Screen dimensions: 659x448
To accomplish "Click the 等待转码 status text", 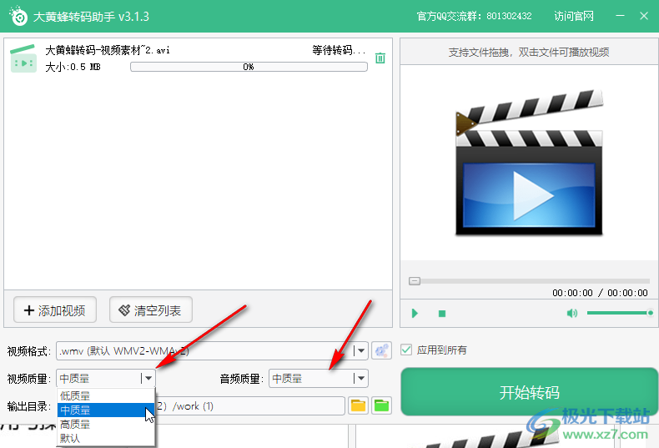I will [339, 50].
